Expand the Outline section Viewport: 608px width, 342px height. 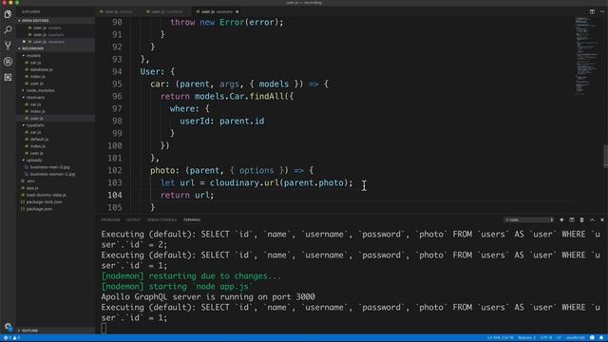(29, 331)
